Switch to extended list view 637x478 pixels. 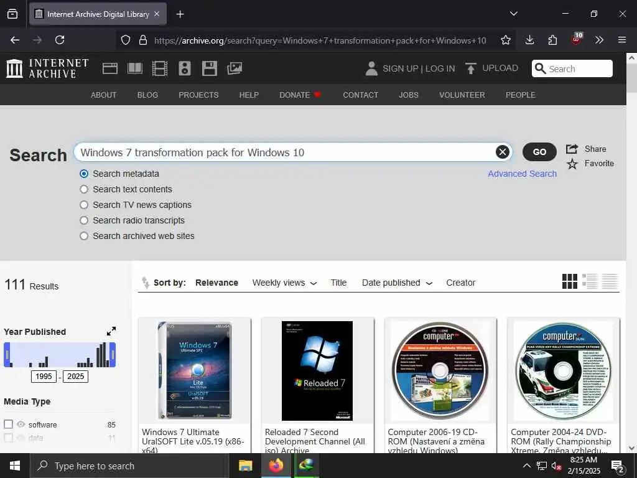point(590,281)
